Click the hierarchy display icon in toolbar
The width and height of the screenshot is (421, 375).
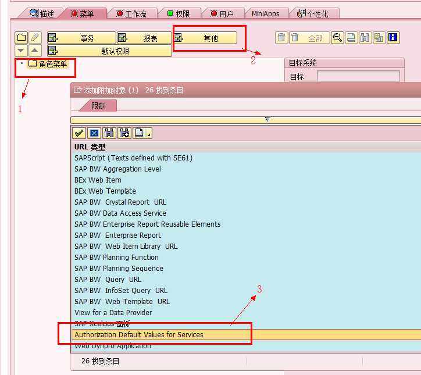click(x=379, y=38)
